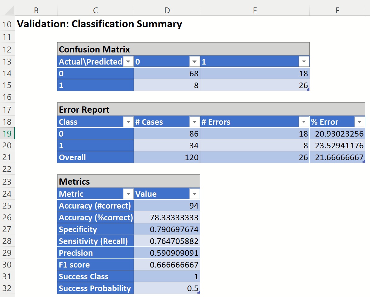Select column B header
This screenshot has width=370, height=297.
36,11
